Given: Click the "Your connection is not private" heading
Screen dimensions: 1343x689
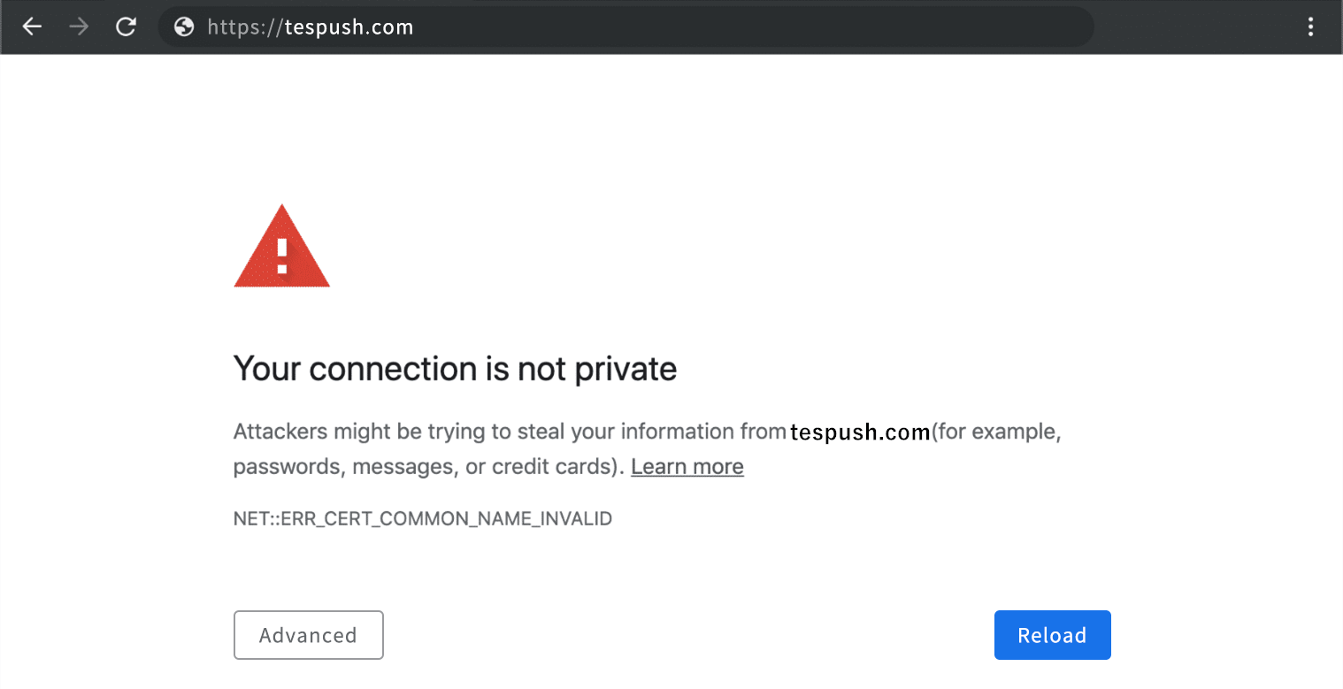Looking at the screenshot, I should pos(455,369).
